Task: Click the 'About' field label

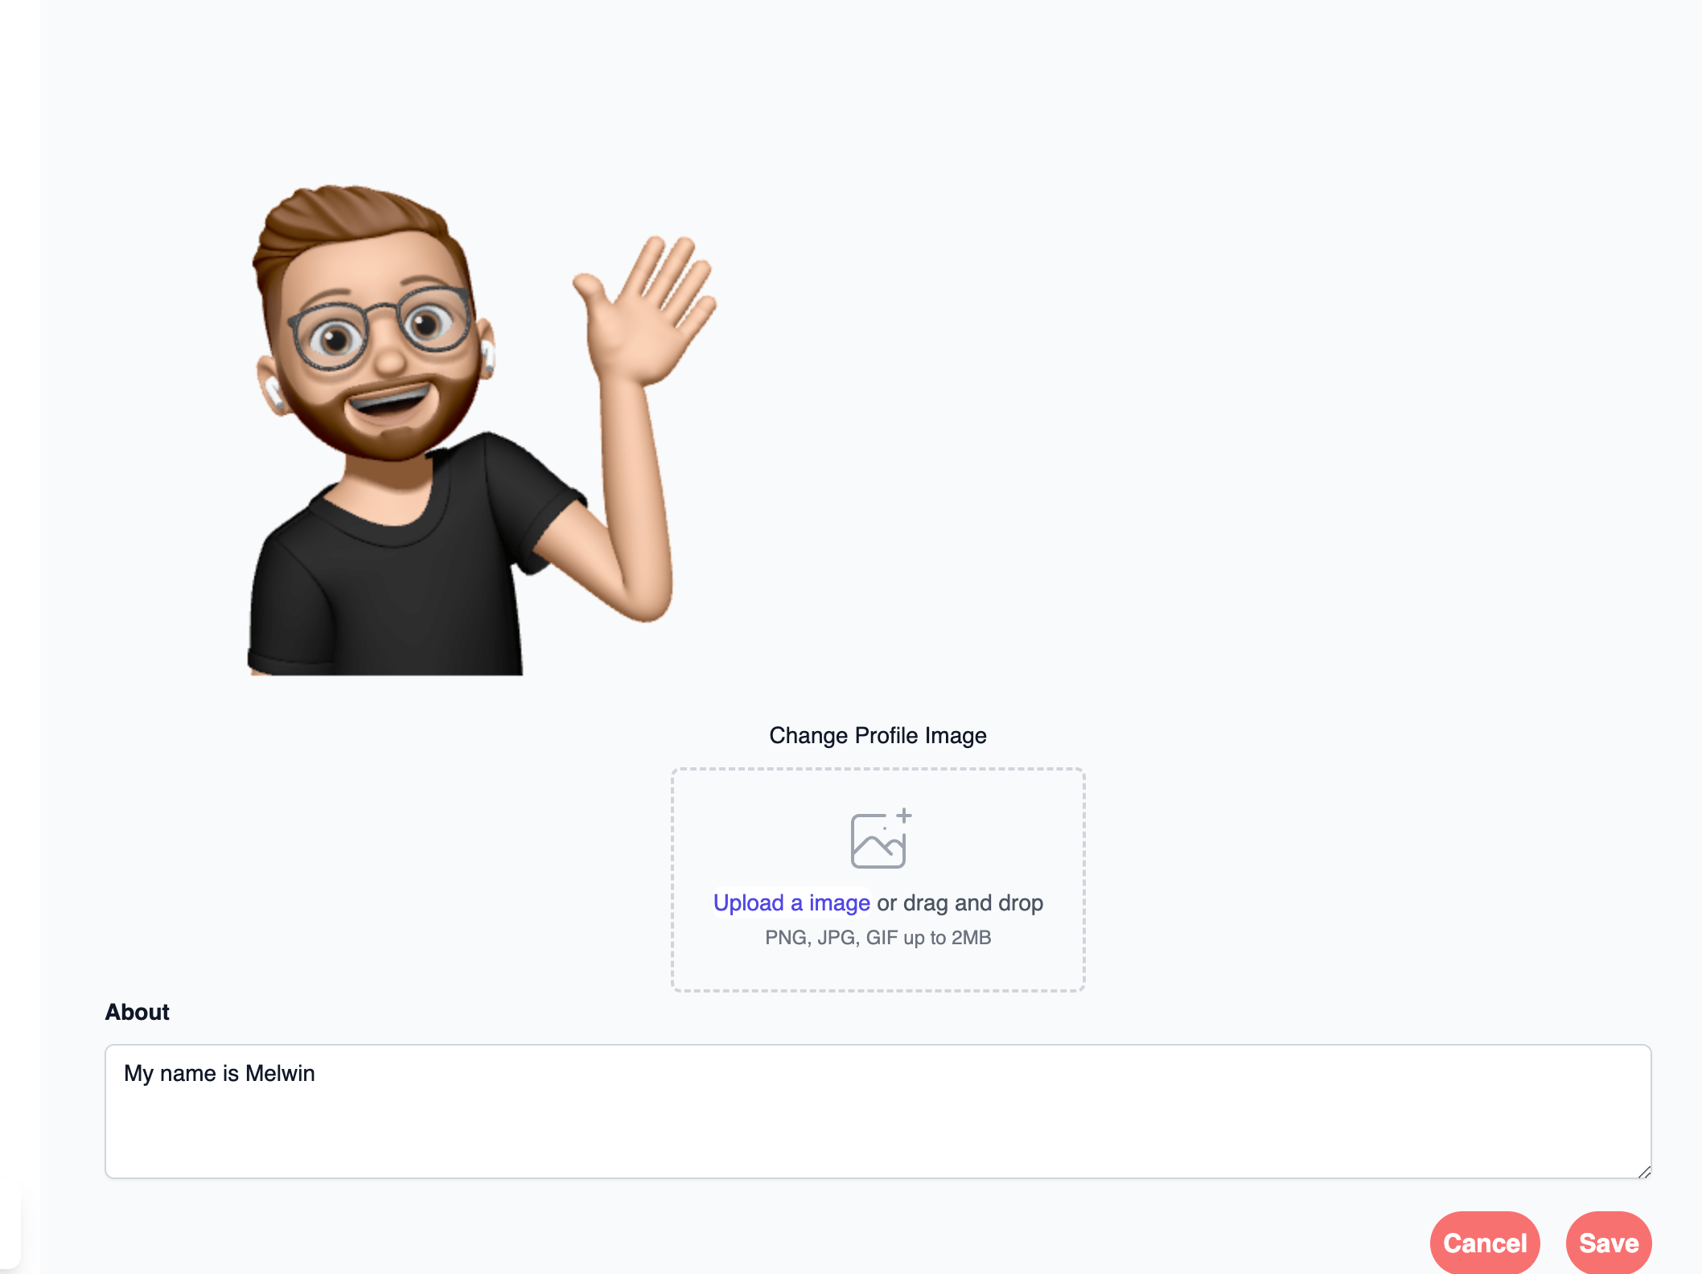Action: 137,1012
